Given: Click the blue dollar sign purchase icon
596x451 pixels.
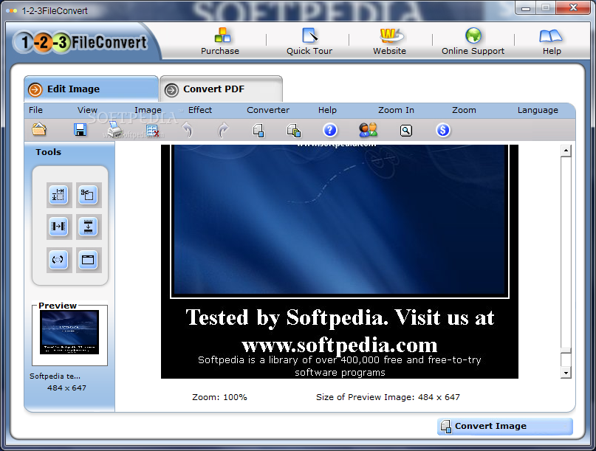Looking at the screenshot, I should pos(443,130).
